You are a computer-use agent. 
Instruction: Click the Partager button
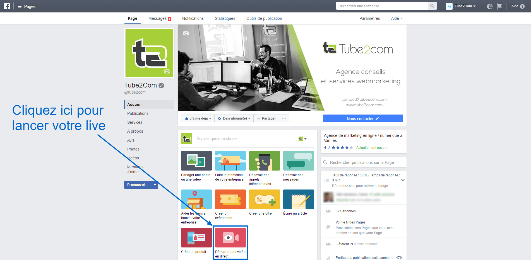pyautogui.click(x=266, y=118)
